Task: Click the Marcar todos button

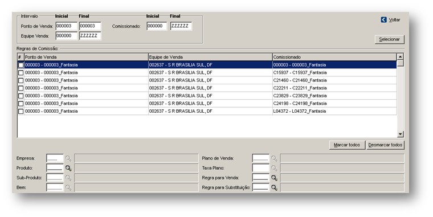Action: 347,145
